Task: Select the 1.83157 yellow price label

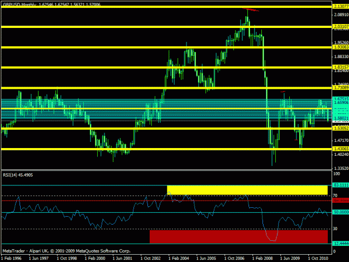Action: [341, 67]
